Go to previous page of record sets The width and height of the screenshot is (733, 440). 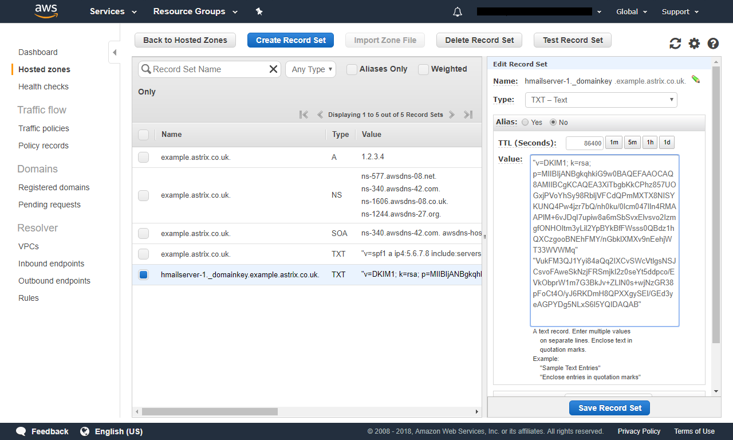point(320,115)
